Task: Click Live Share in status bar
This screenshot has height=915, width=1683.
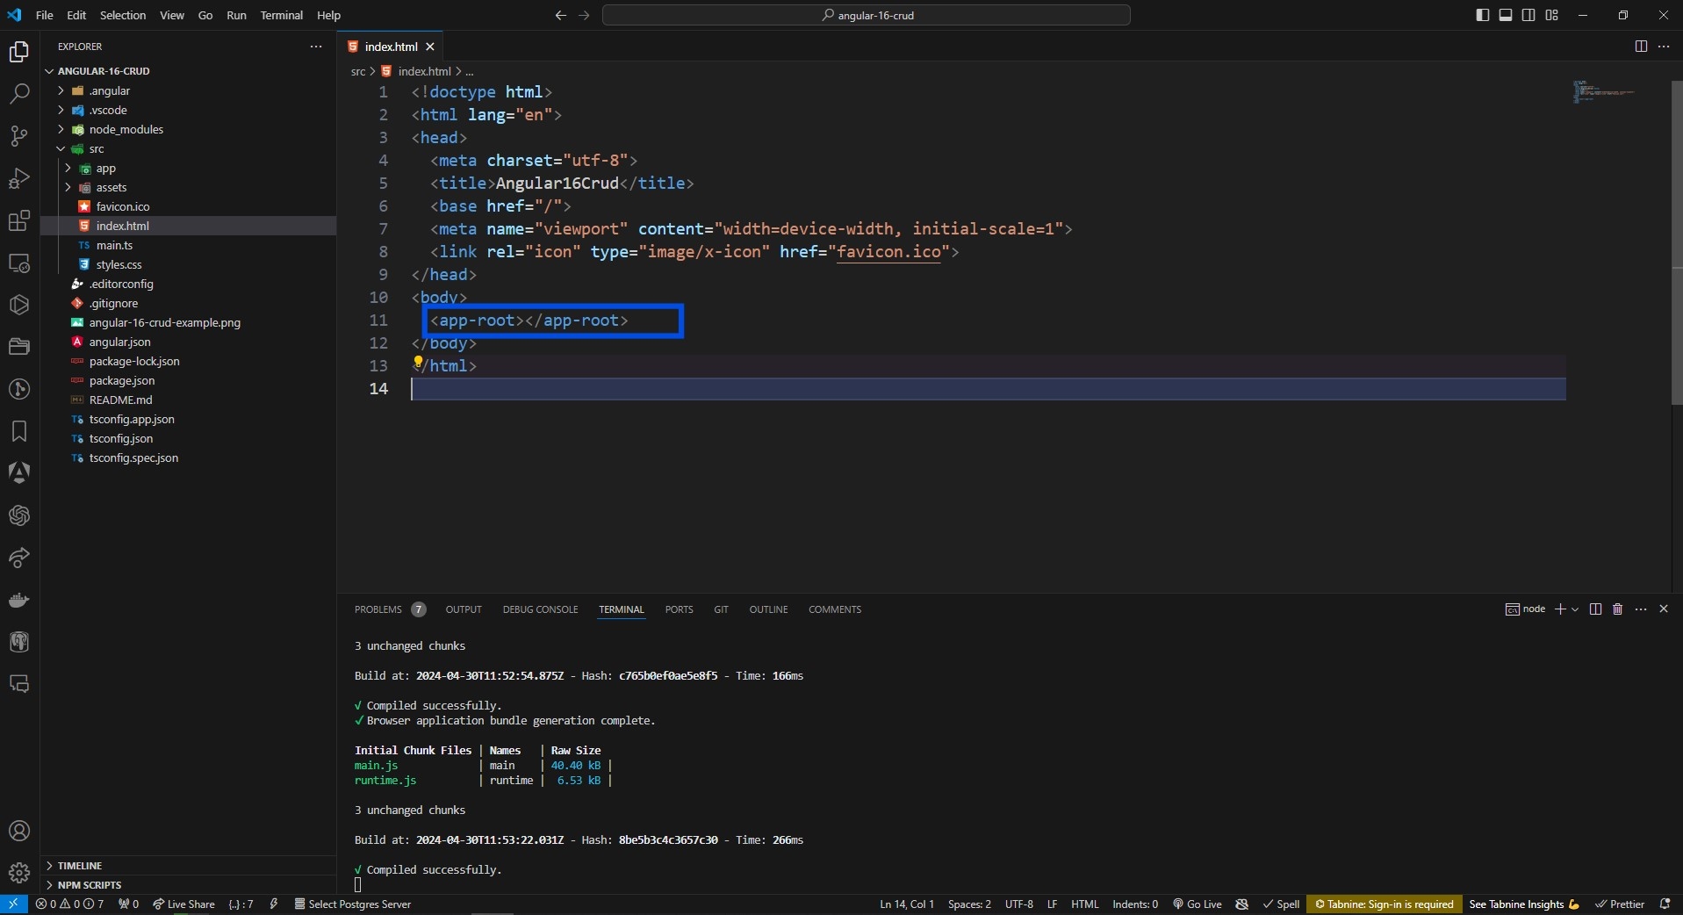Action: (183, 904)
